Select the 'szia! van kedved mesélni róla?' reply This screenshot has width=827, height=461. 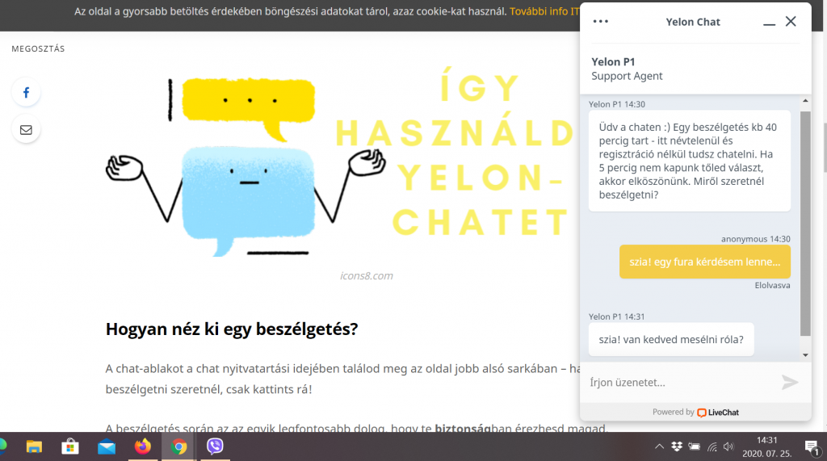tap(671, 340)
